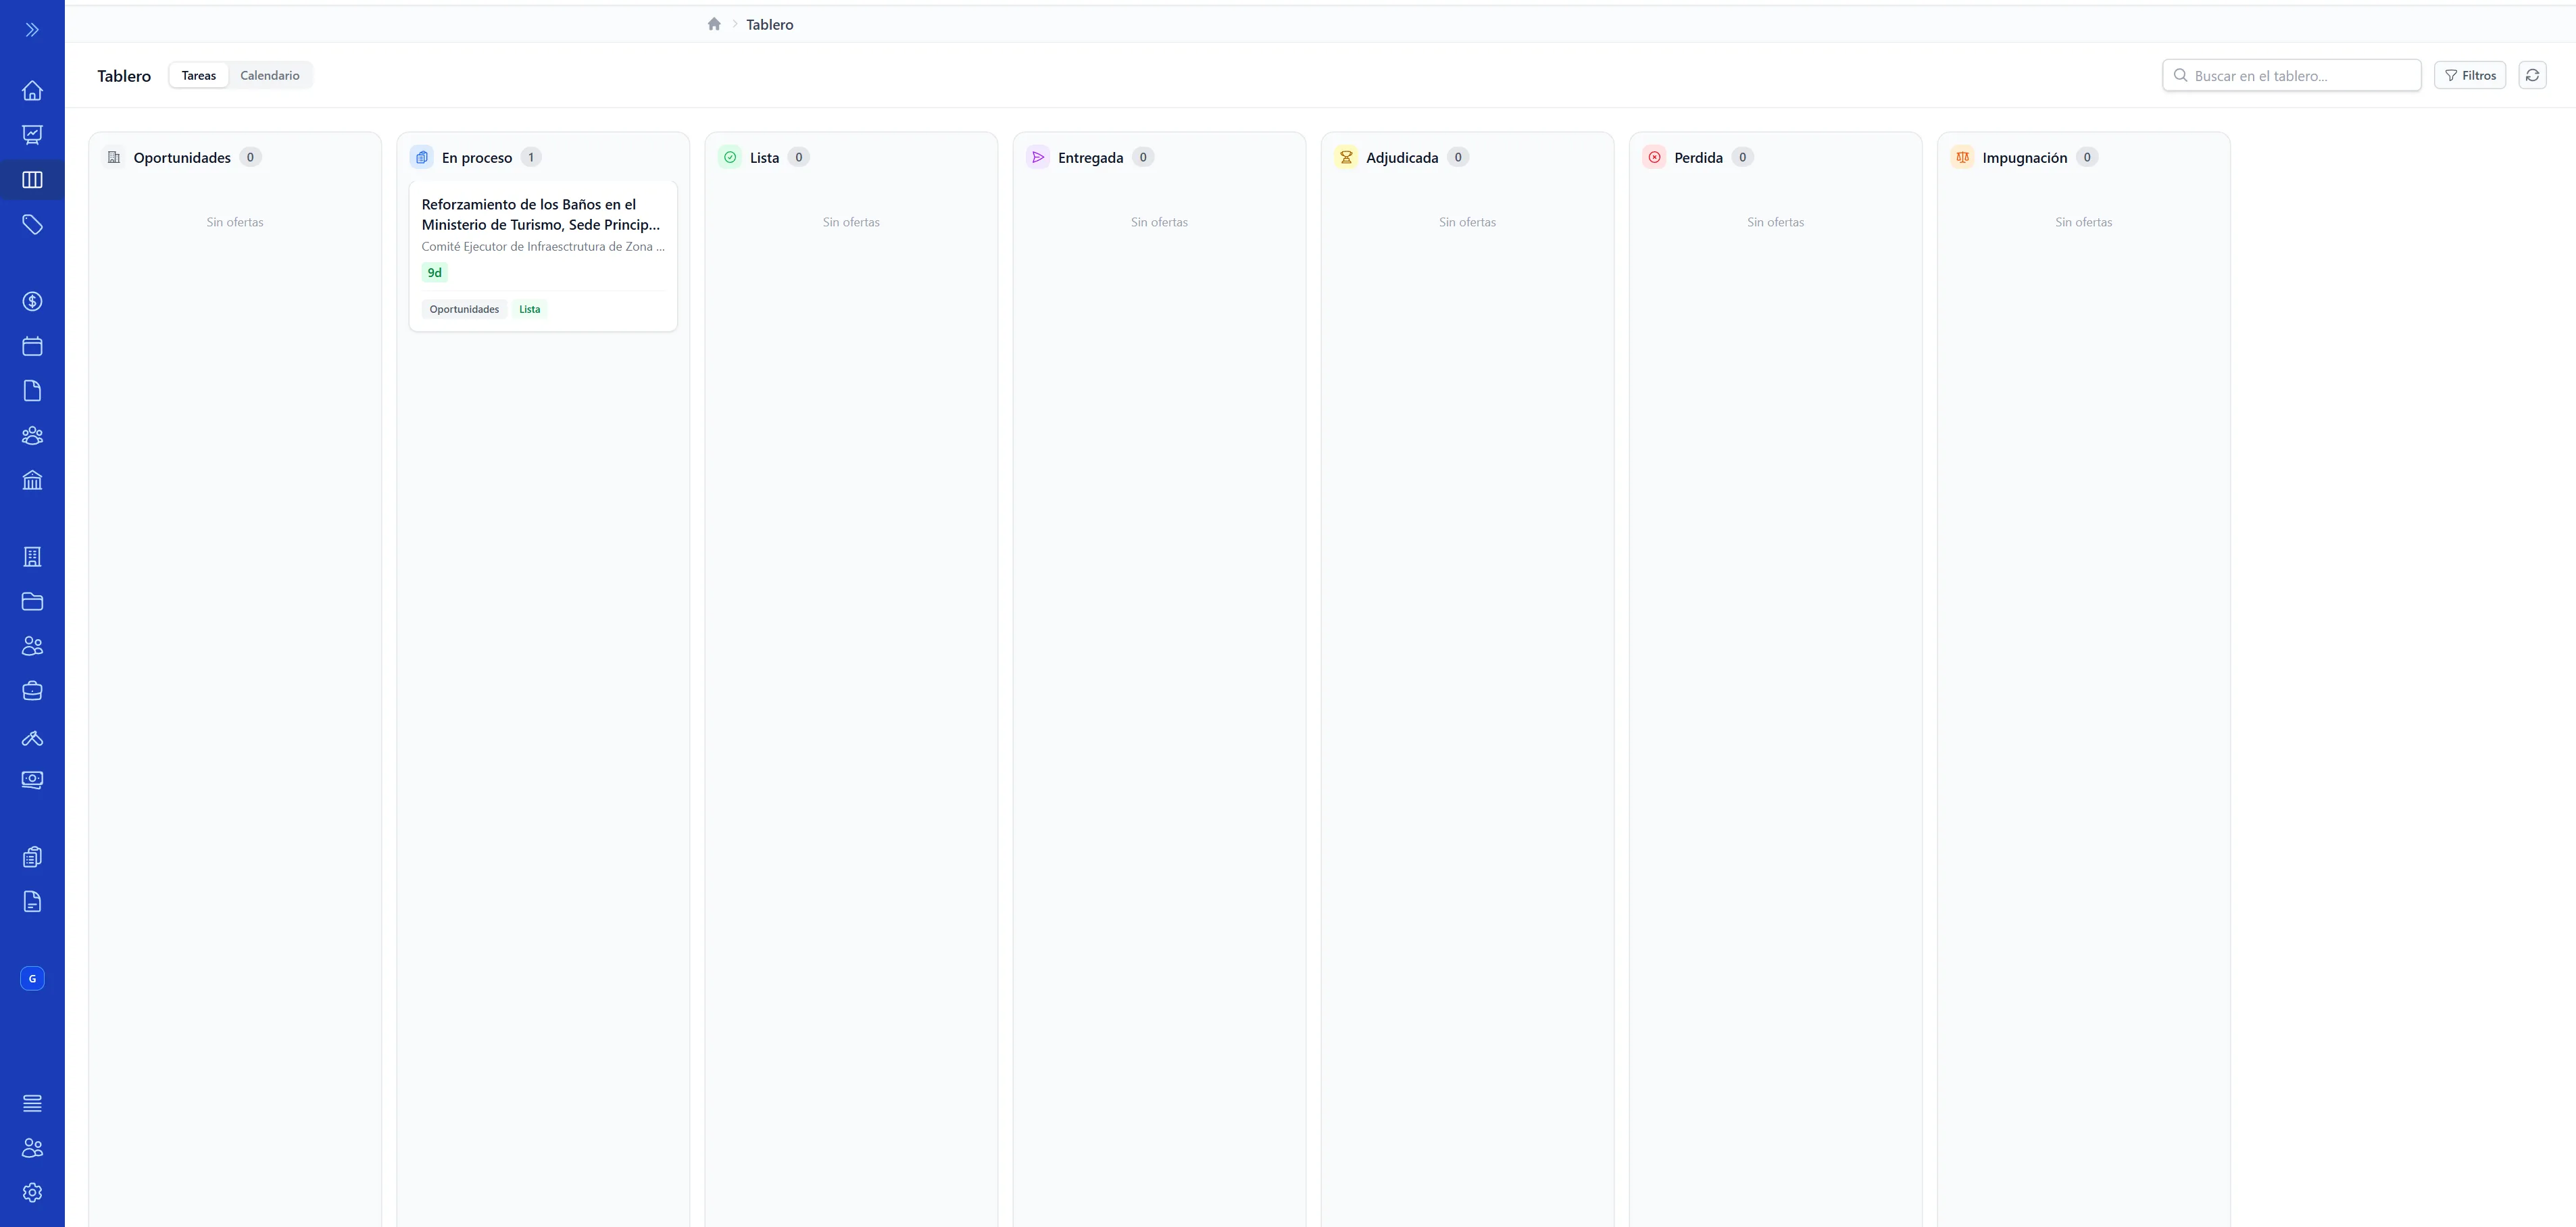Viewport: 2576px width, 1227px height.
Task: Click the blue G avatar badge
Action: [32, 979]
